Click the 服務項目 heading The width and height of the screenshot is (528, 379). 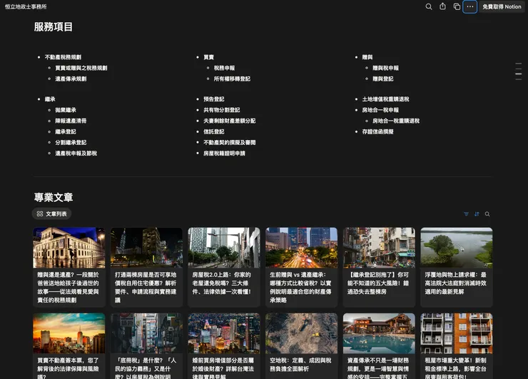(x=54, y=27)
